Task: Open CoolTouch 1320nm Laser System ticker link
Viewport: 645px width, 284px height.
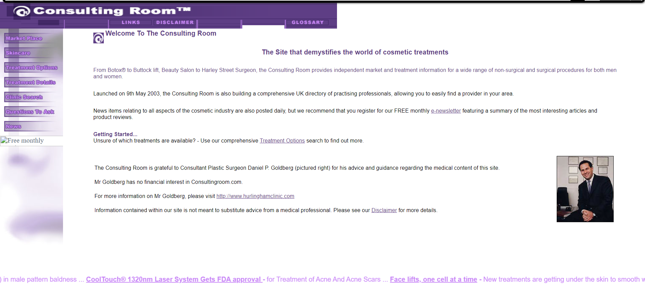Action: coord(174,279)
